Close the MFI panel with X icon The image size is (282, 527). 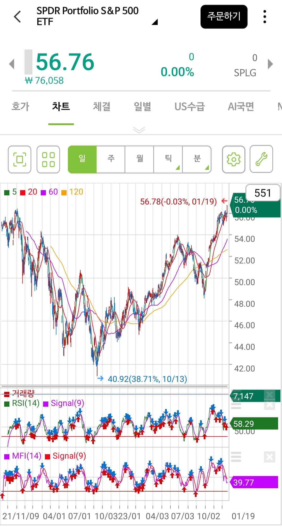tap(269, 457)
